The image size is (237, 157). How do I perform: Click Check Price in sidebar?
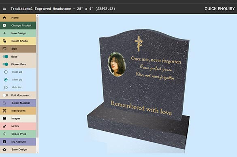tap(18, 134)
